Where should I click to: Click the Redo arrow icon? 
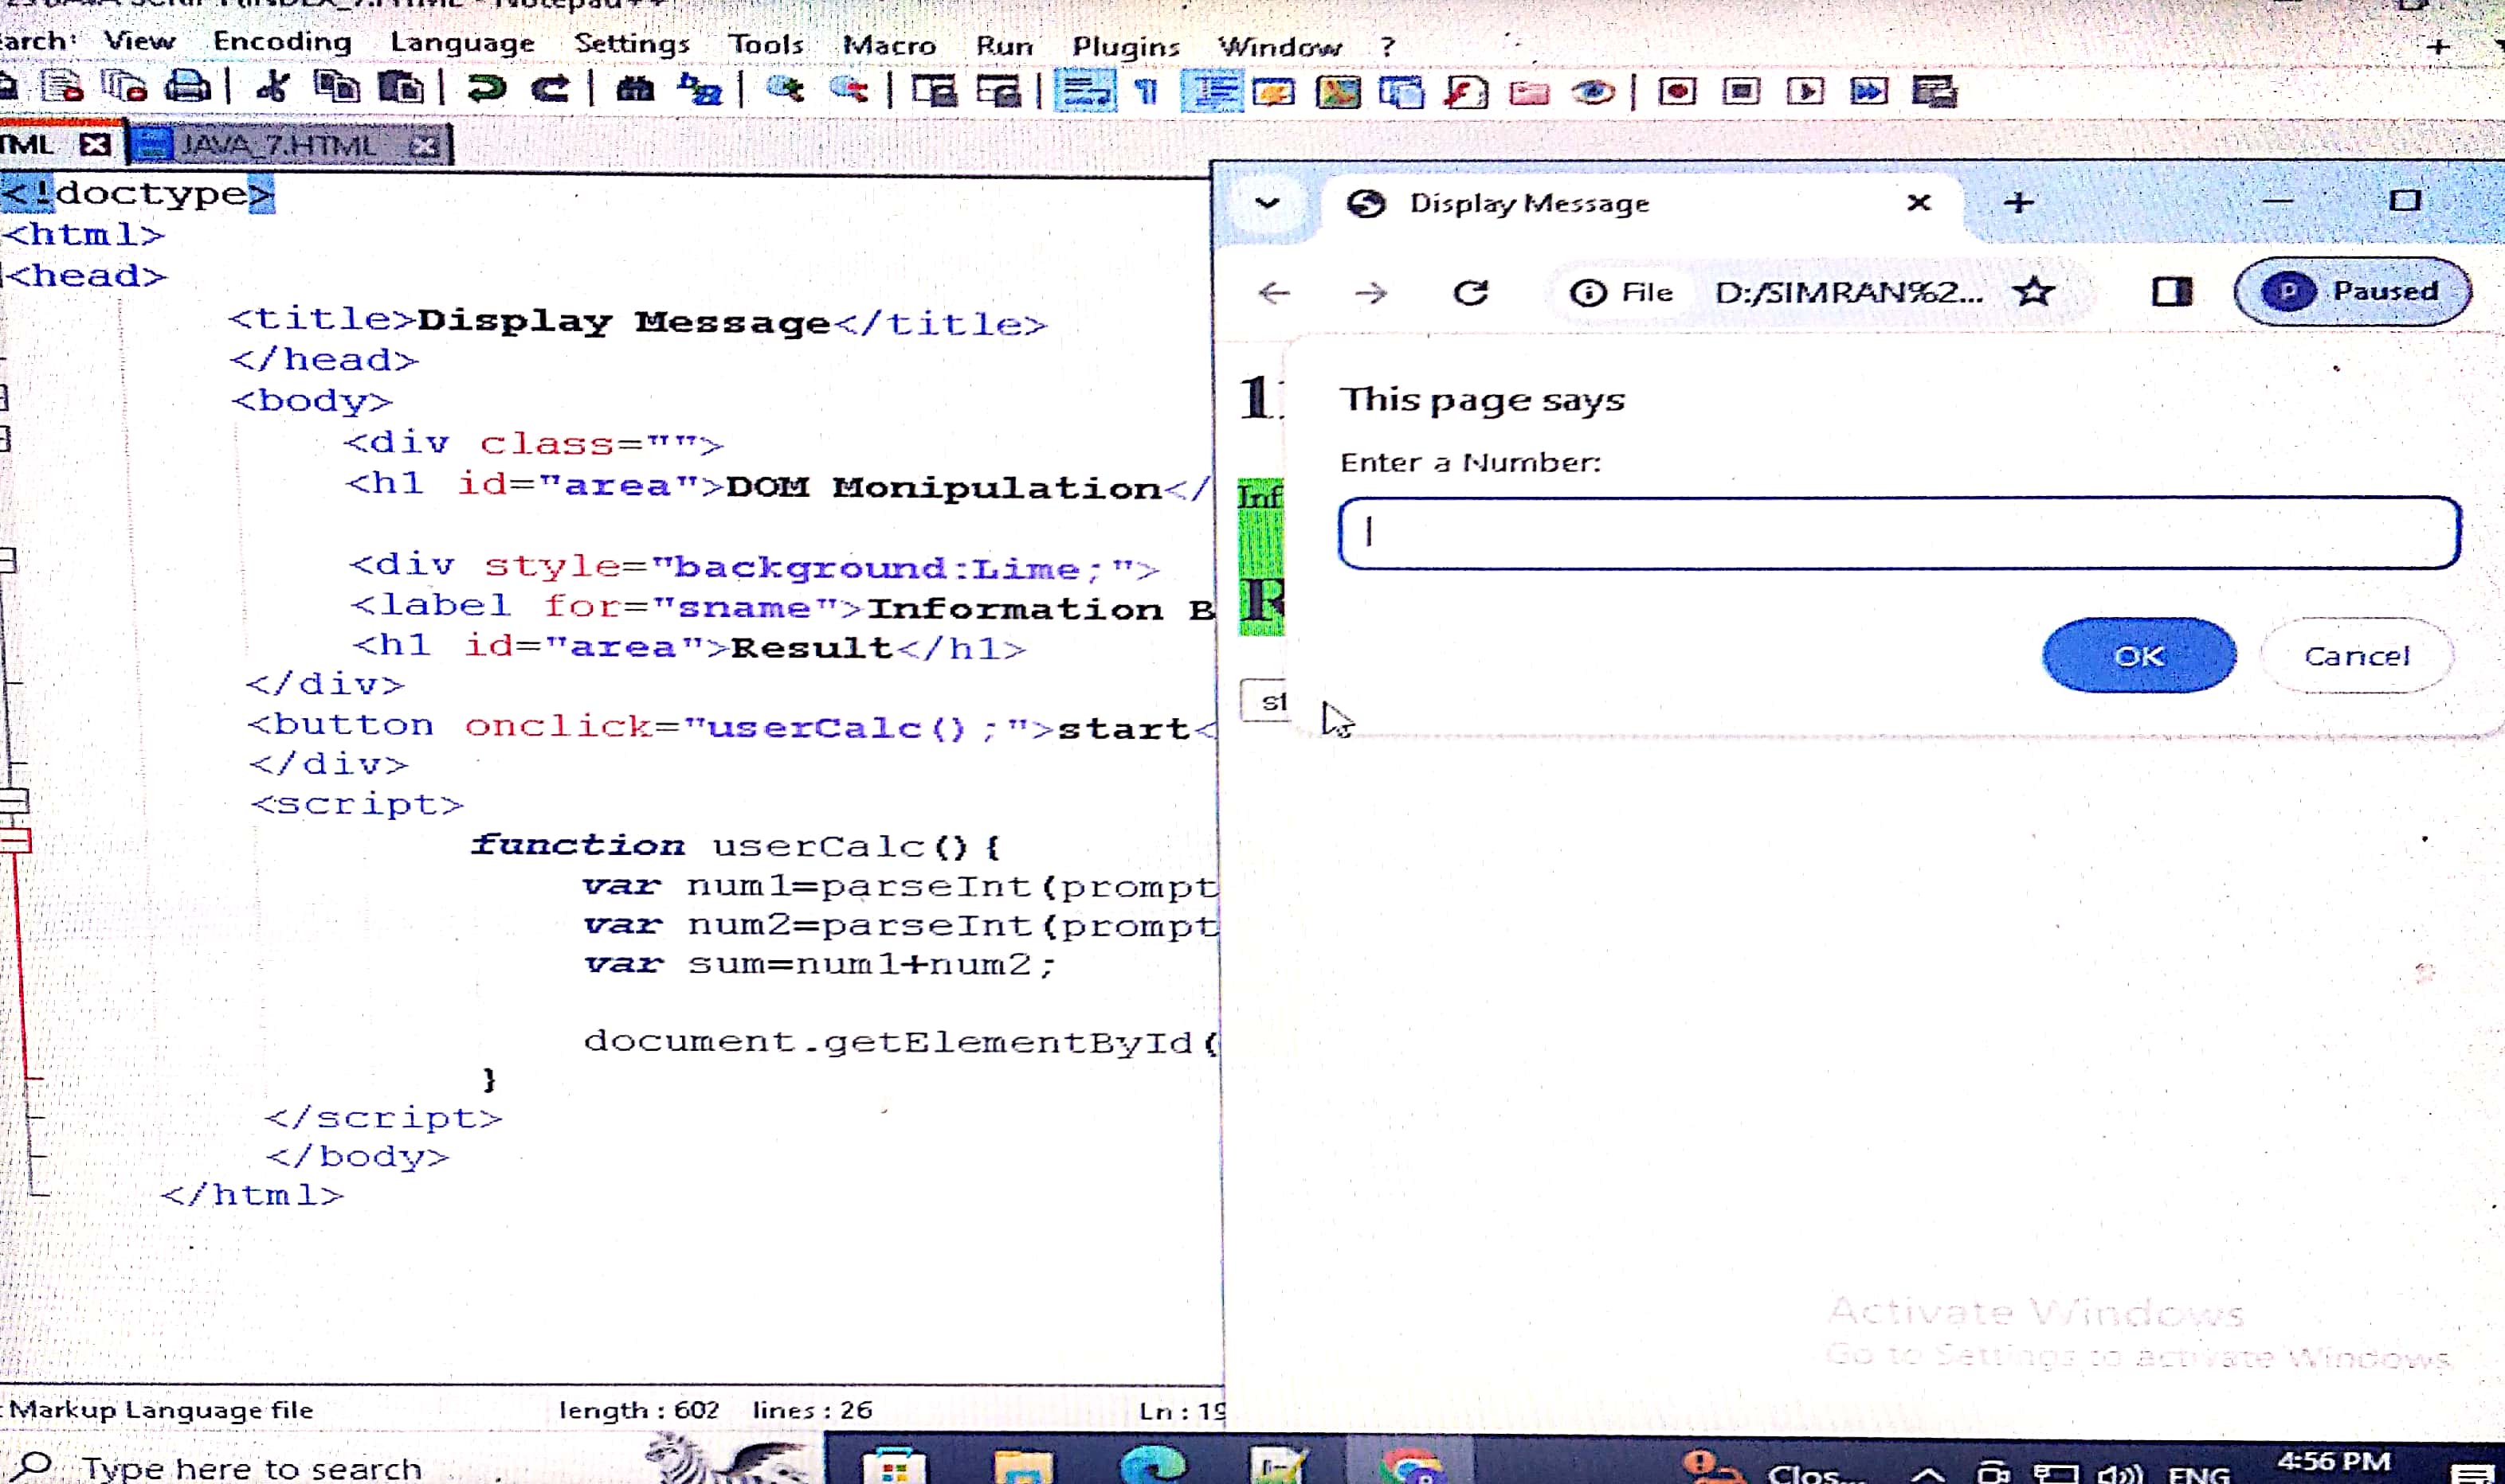point(550,89)
